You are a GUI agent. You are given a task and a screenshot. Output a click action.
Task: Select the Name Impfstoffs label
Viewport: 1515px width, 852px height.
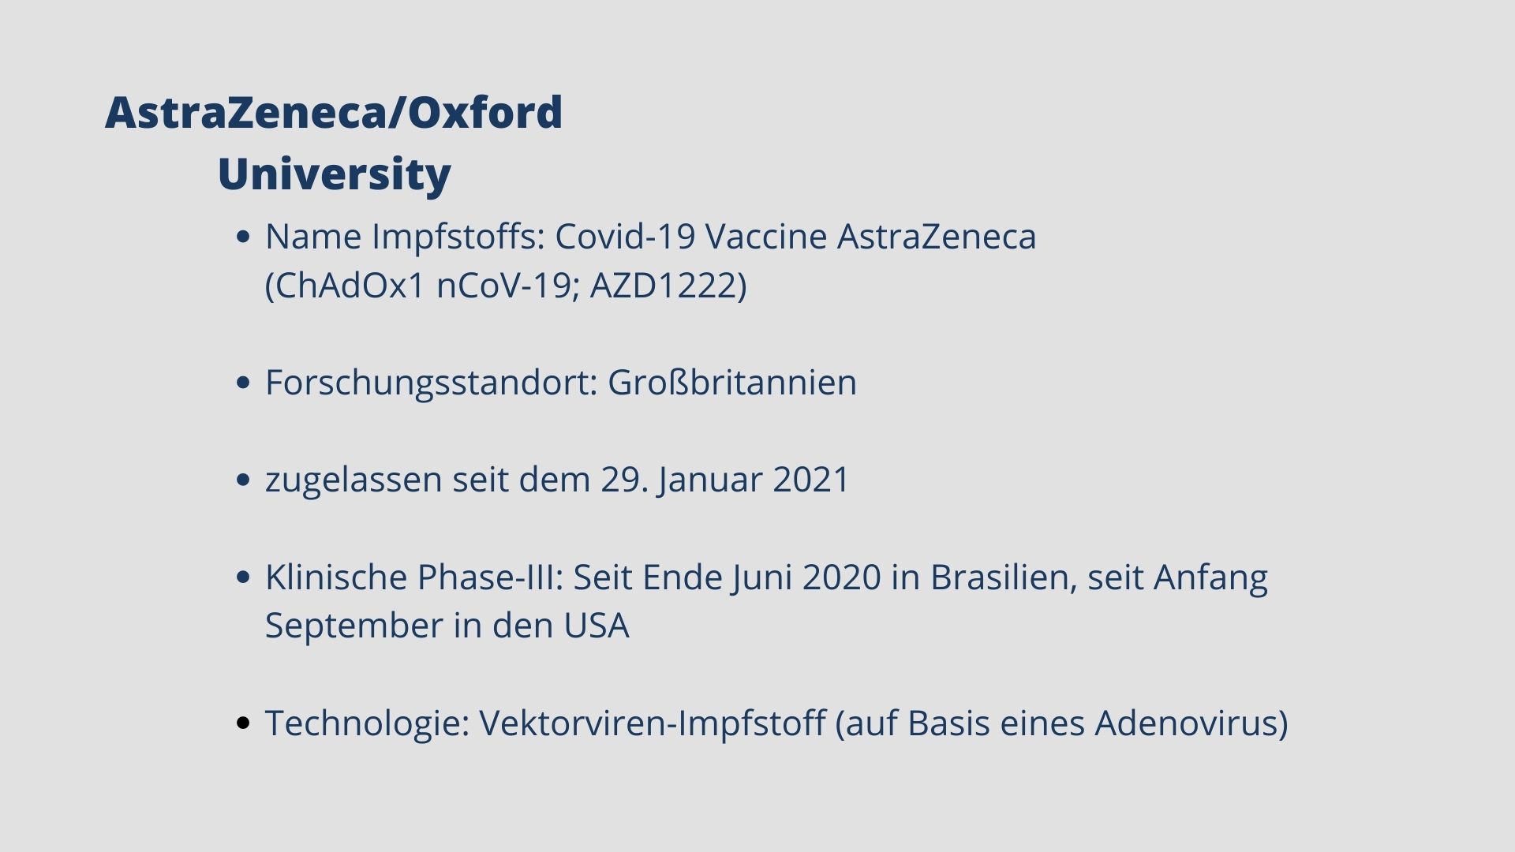click(x=405, y=237)
